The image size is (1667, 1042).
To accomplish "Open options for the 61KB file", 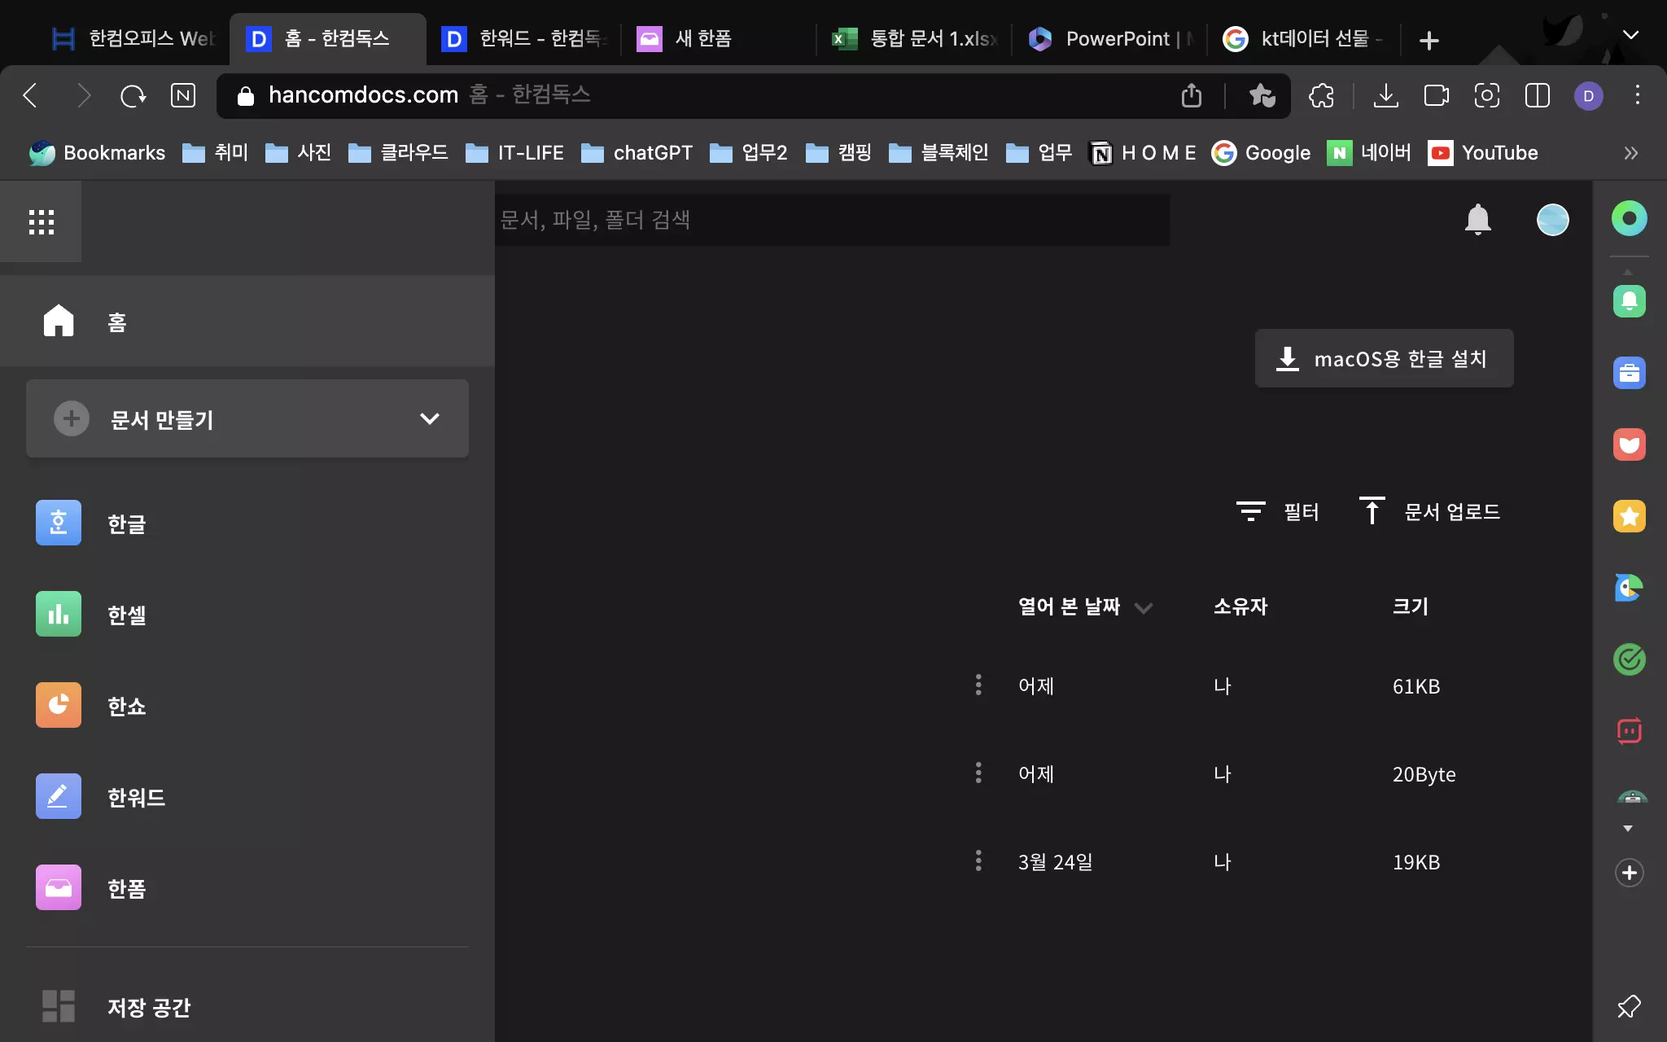I will click(978, 685).
